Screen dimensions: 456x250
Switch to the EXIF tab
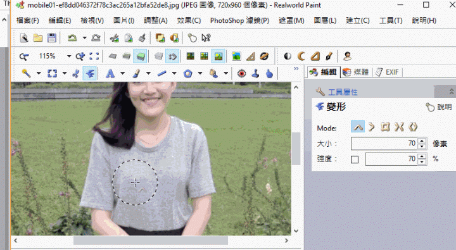pos(387,72)
